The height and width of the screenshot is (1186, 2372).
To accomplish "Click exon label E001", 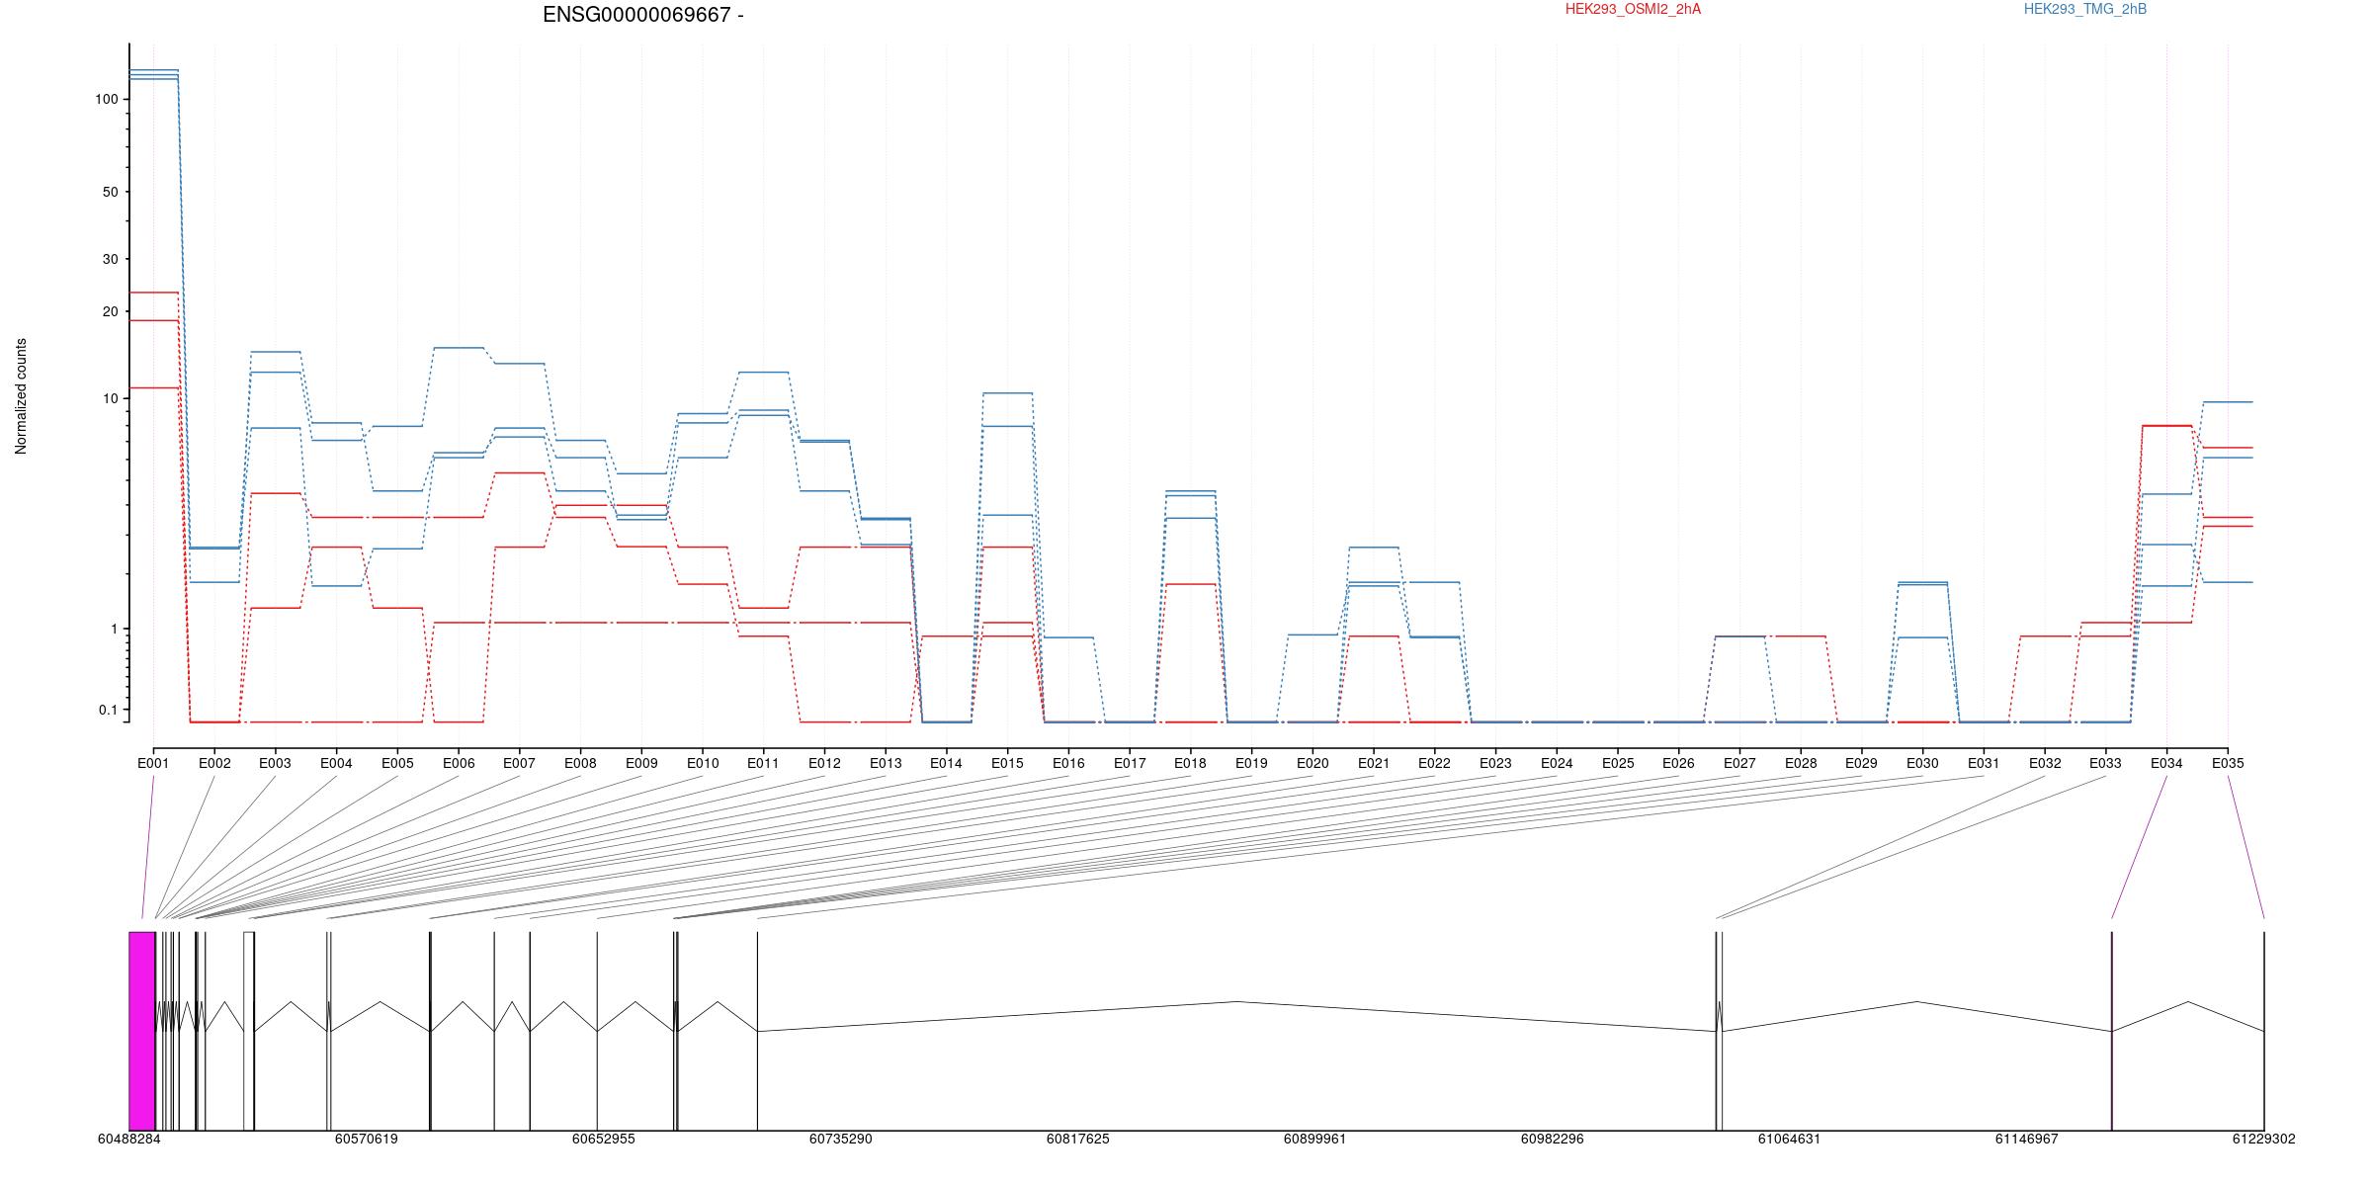I will click(x=153, y=763).
